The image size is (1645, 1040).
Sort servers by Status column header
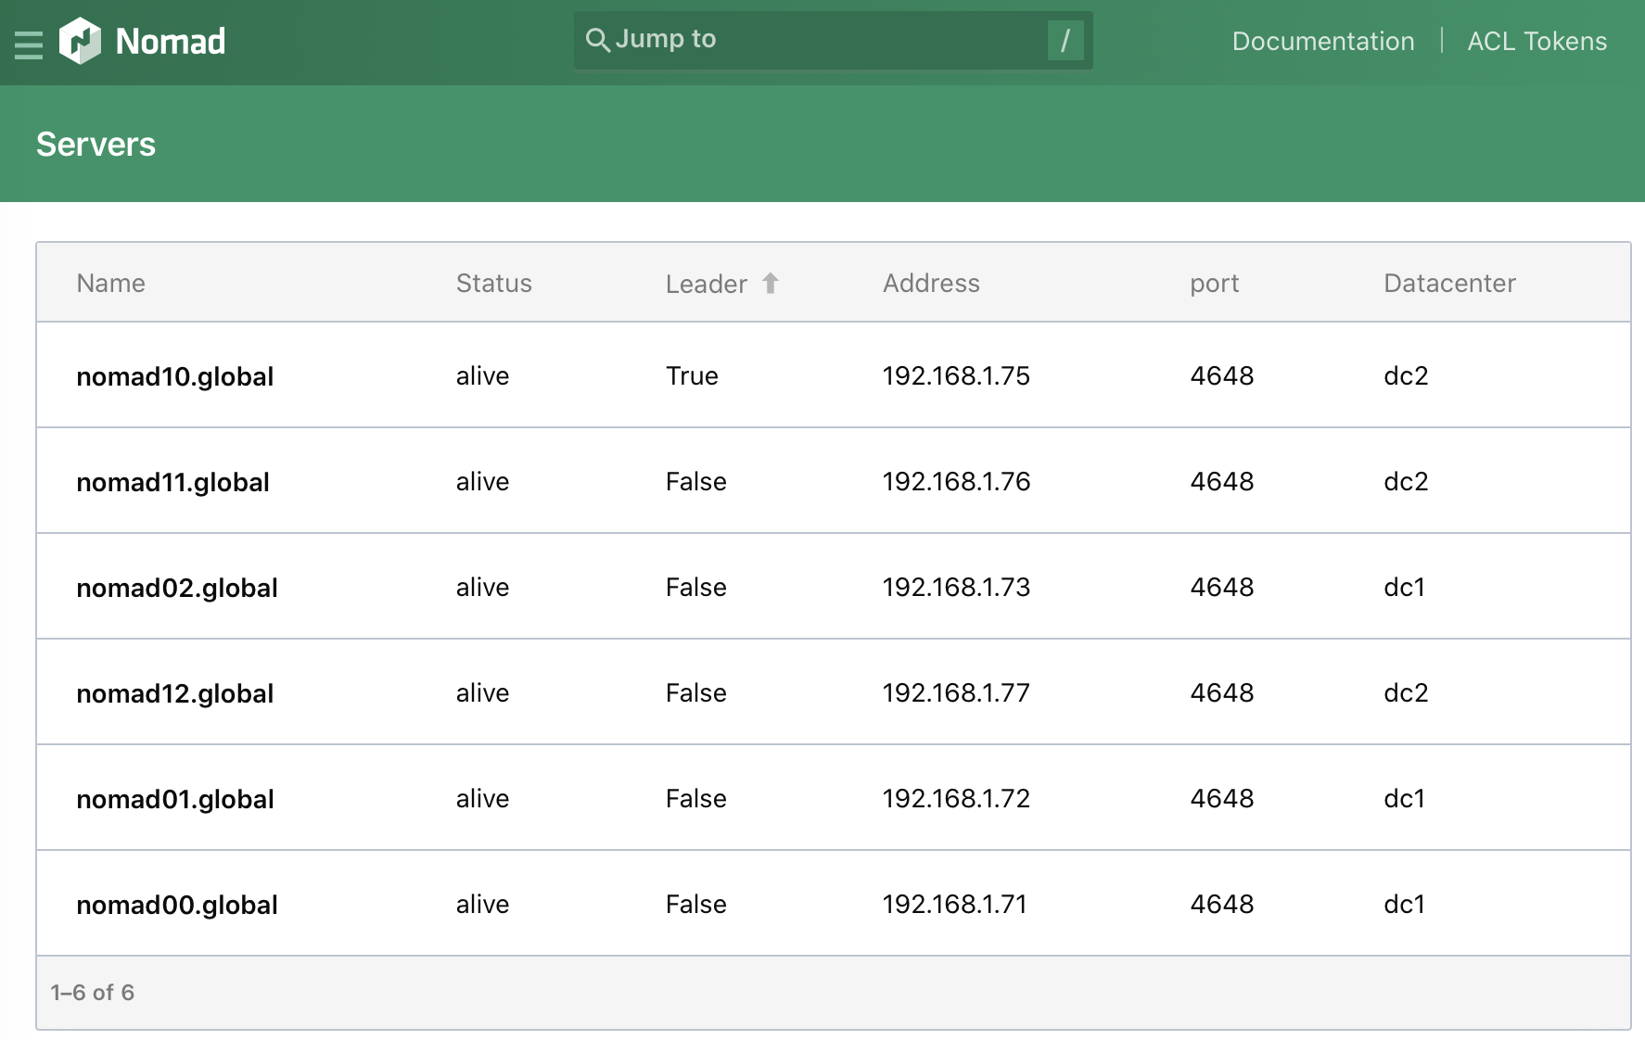click(x=493, y=283)
